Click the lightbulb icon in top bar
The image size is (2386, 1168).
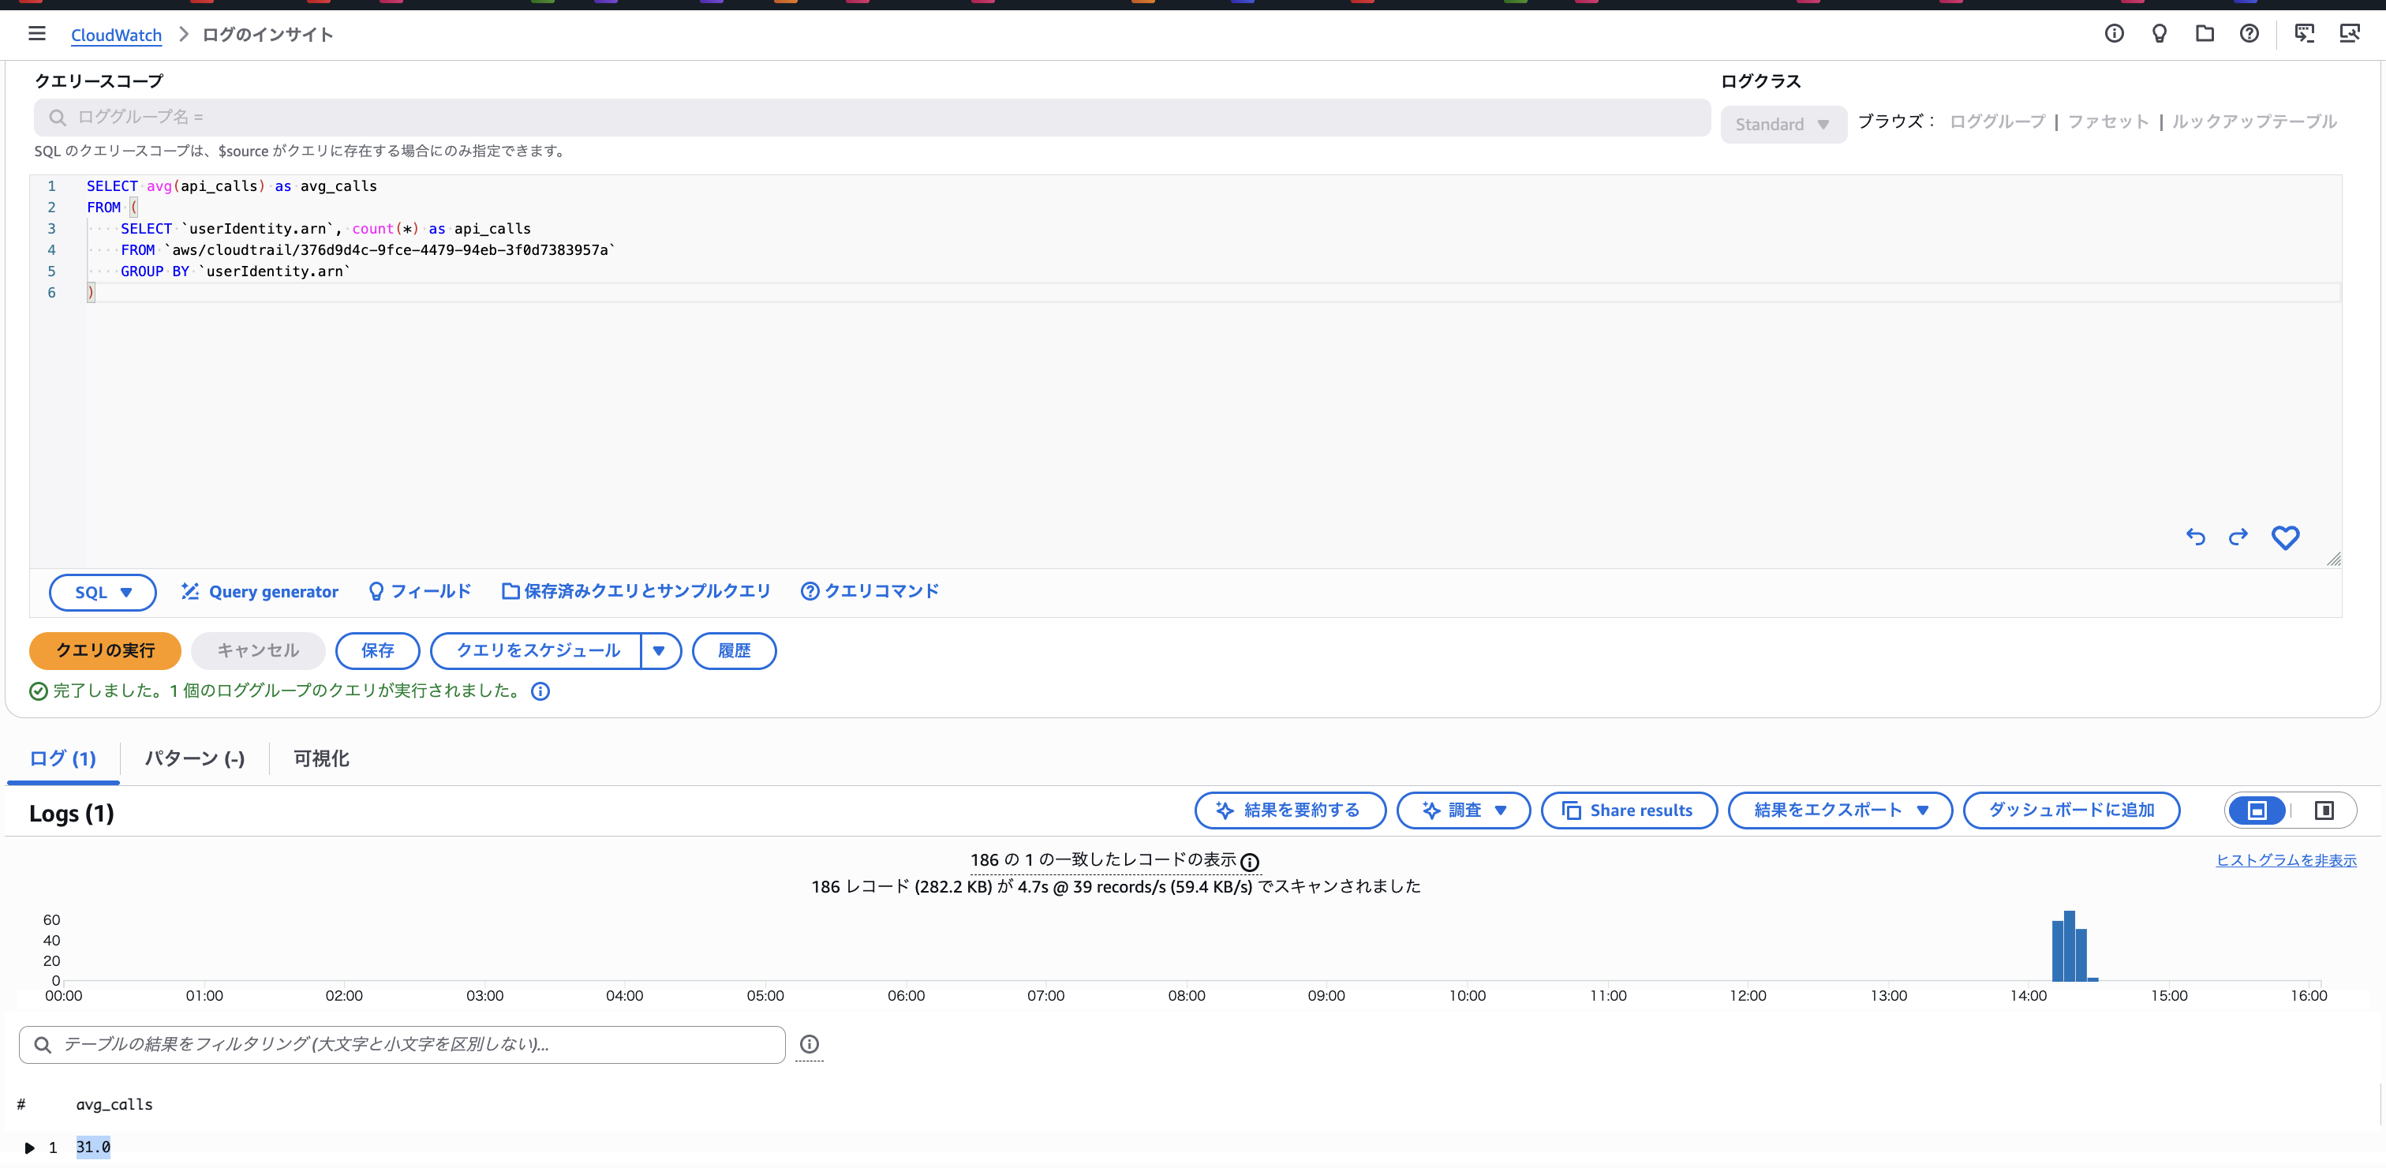point(2159,34)
